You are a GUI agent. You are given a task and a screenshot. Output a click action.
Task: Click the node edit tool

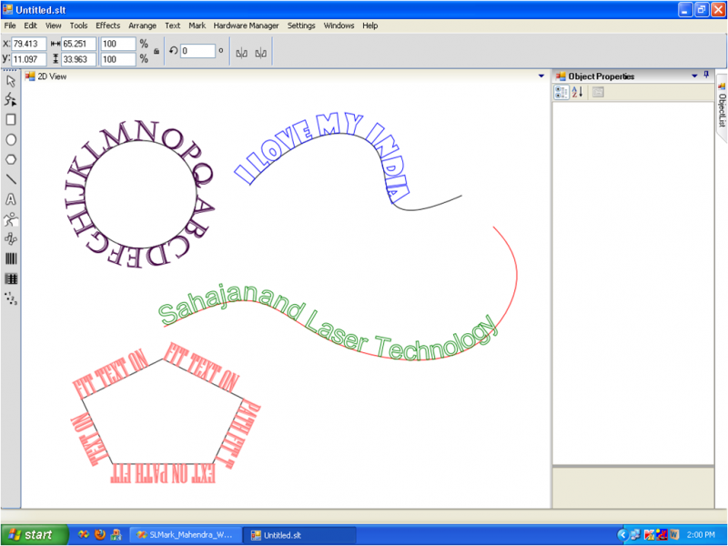click(x=11, y=99)
